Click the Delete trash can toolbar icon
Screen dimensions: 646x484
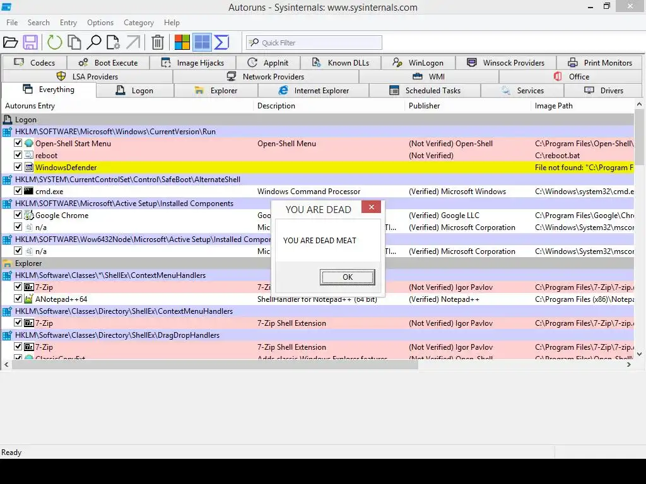tap(157, 42)
